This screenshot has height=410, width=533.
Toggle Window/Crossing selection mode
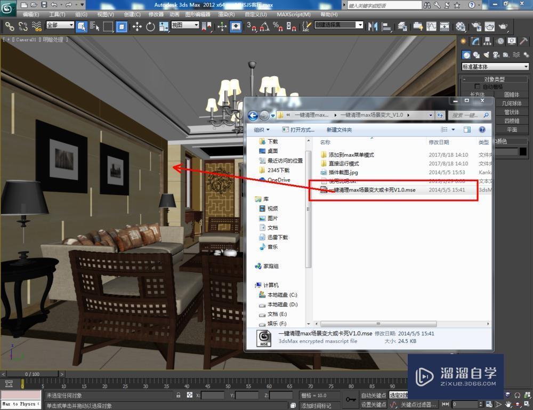[x=122, y=27]
